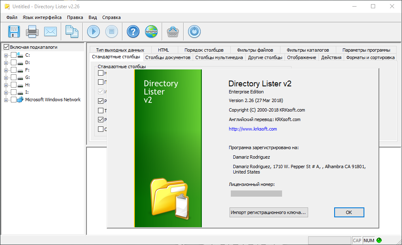Select the Действия tab
Image resolution: width=402 pixels, height=245 pixels.
point(331,57)
